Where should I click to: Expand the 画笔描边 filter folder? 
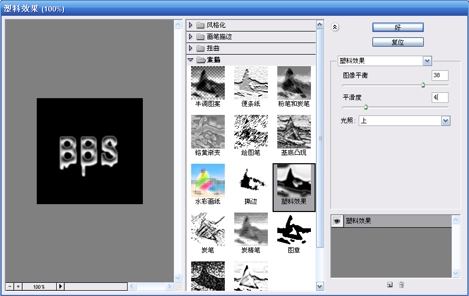191,37
